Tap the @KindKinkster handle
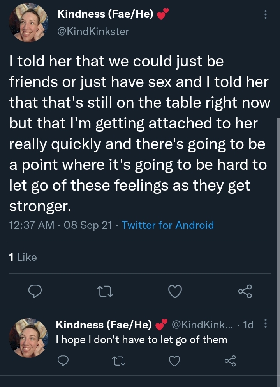 (x=93, y=32)
